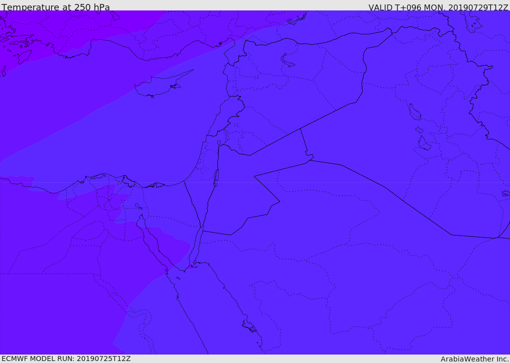
Task: Select the 'ArabiaWeather Inc' credit text
Action: click(474, 359)
